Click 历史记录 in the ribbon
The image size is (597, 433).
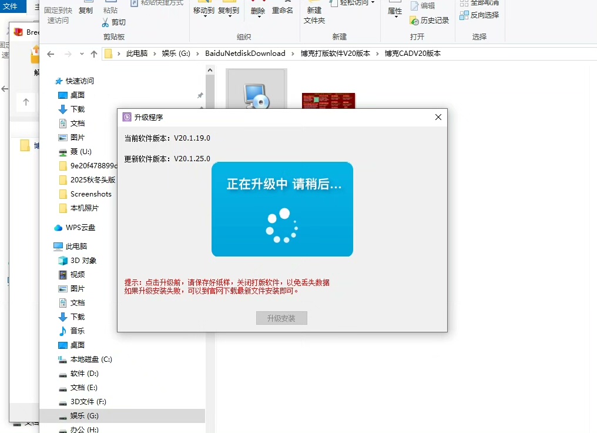click(430, 20)
